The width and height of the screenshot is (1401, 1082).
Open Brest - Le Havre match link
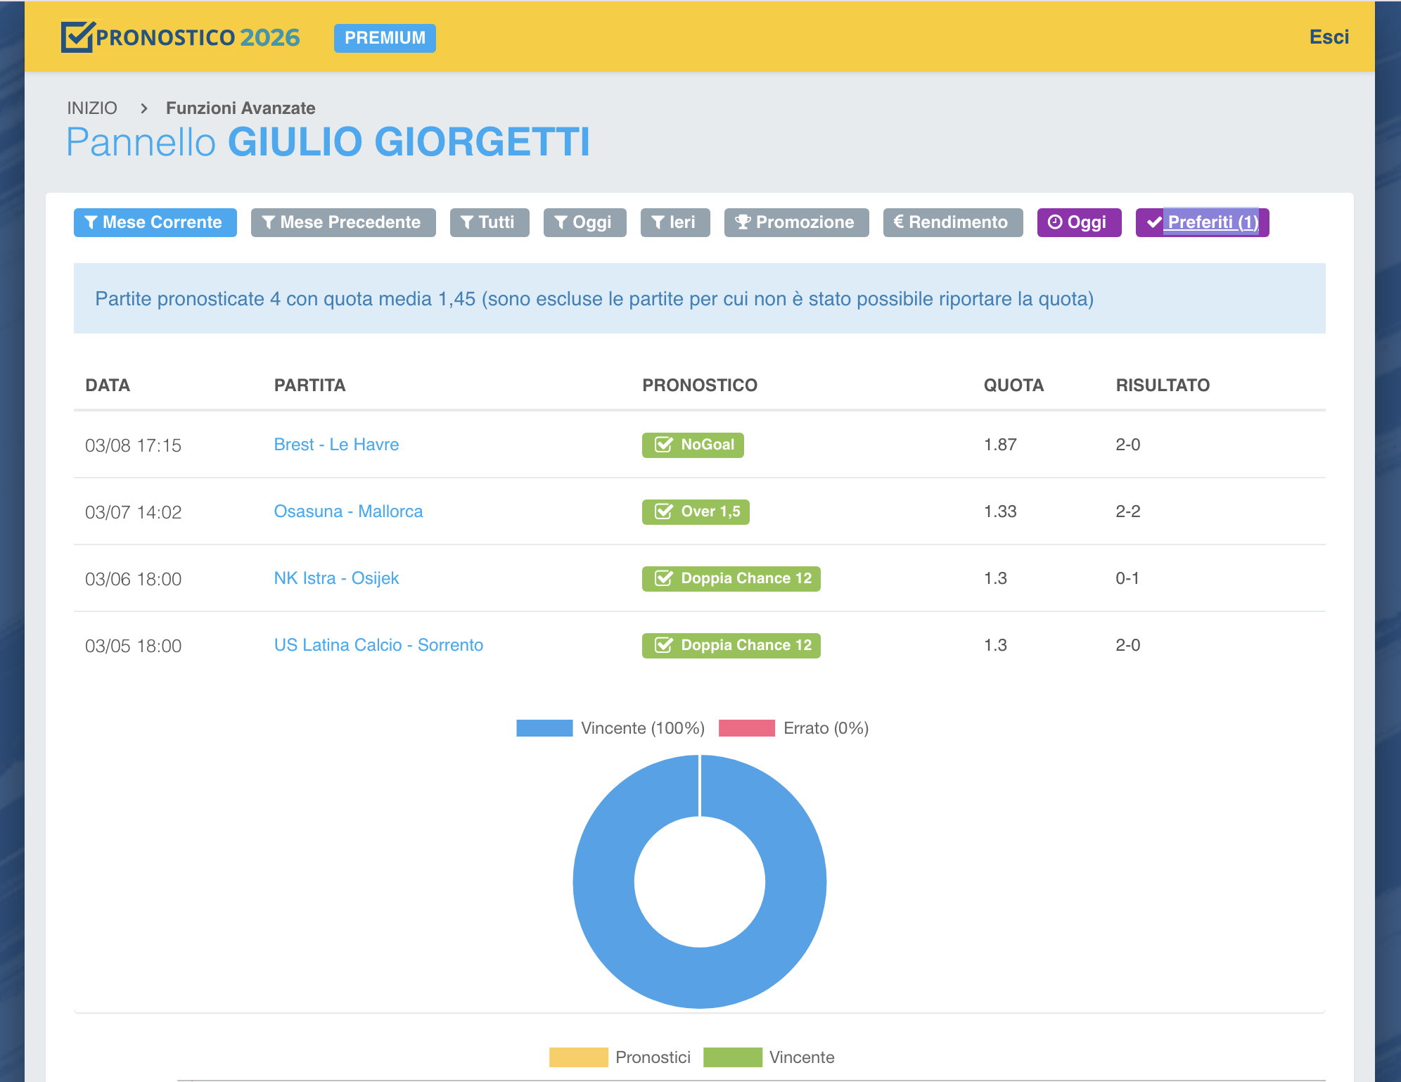tap(336, 445)
